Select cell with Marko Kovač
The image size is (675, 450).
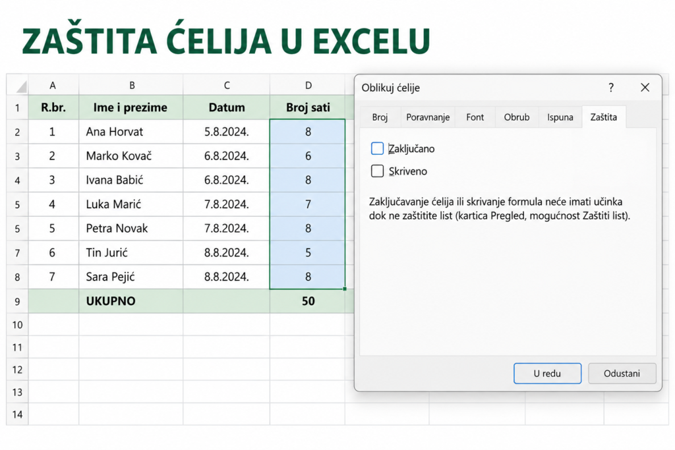131,155
